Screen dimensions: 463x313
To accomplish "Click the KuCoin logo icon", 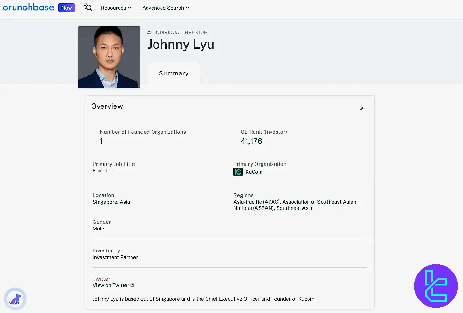I will click(238, 172).
